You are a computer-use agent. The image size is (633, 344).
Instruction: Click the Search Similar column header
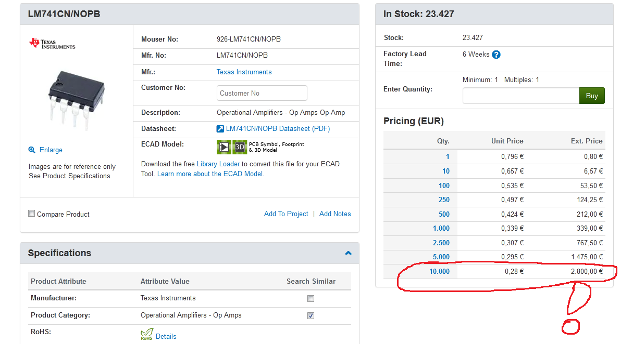tap(311, 281)
